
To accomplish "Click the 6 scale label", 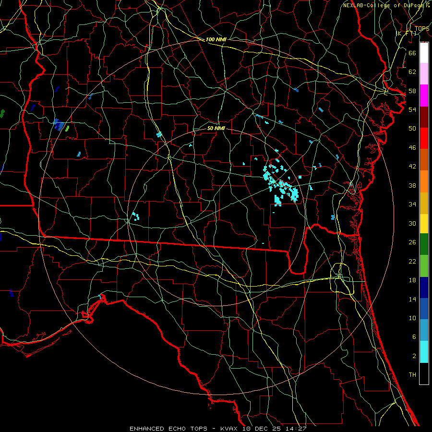I will pyautogui.click(x=414, y=337).
